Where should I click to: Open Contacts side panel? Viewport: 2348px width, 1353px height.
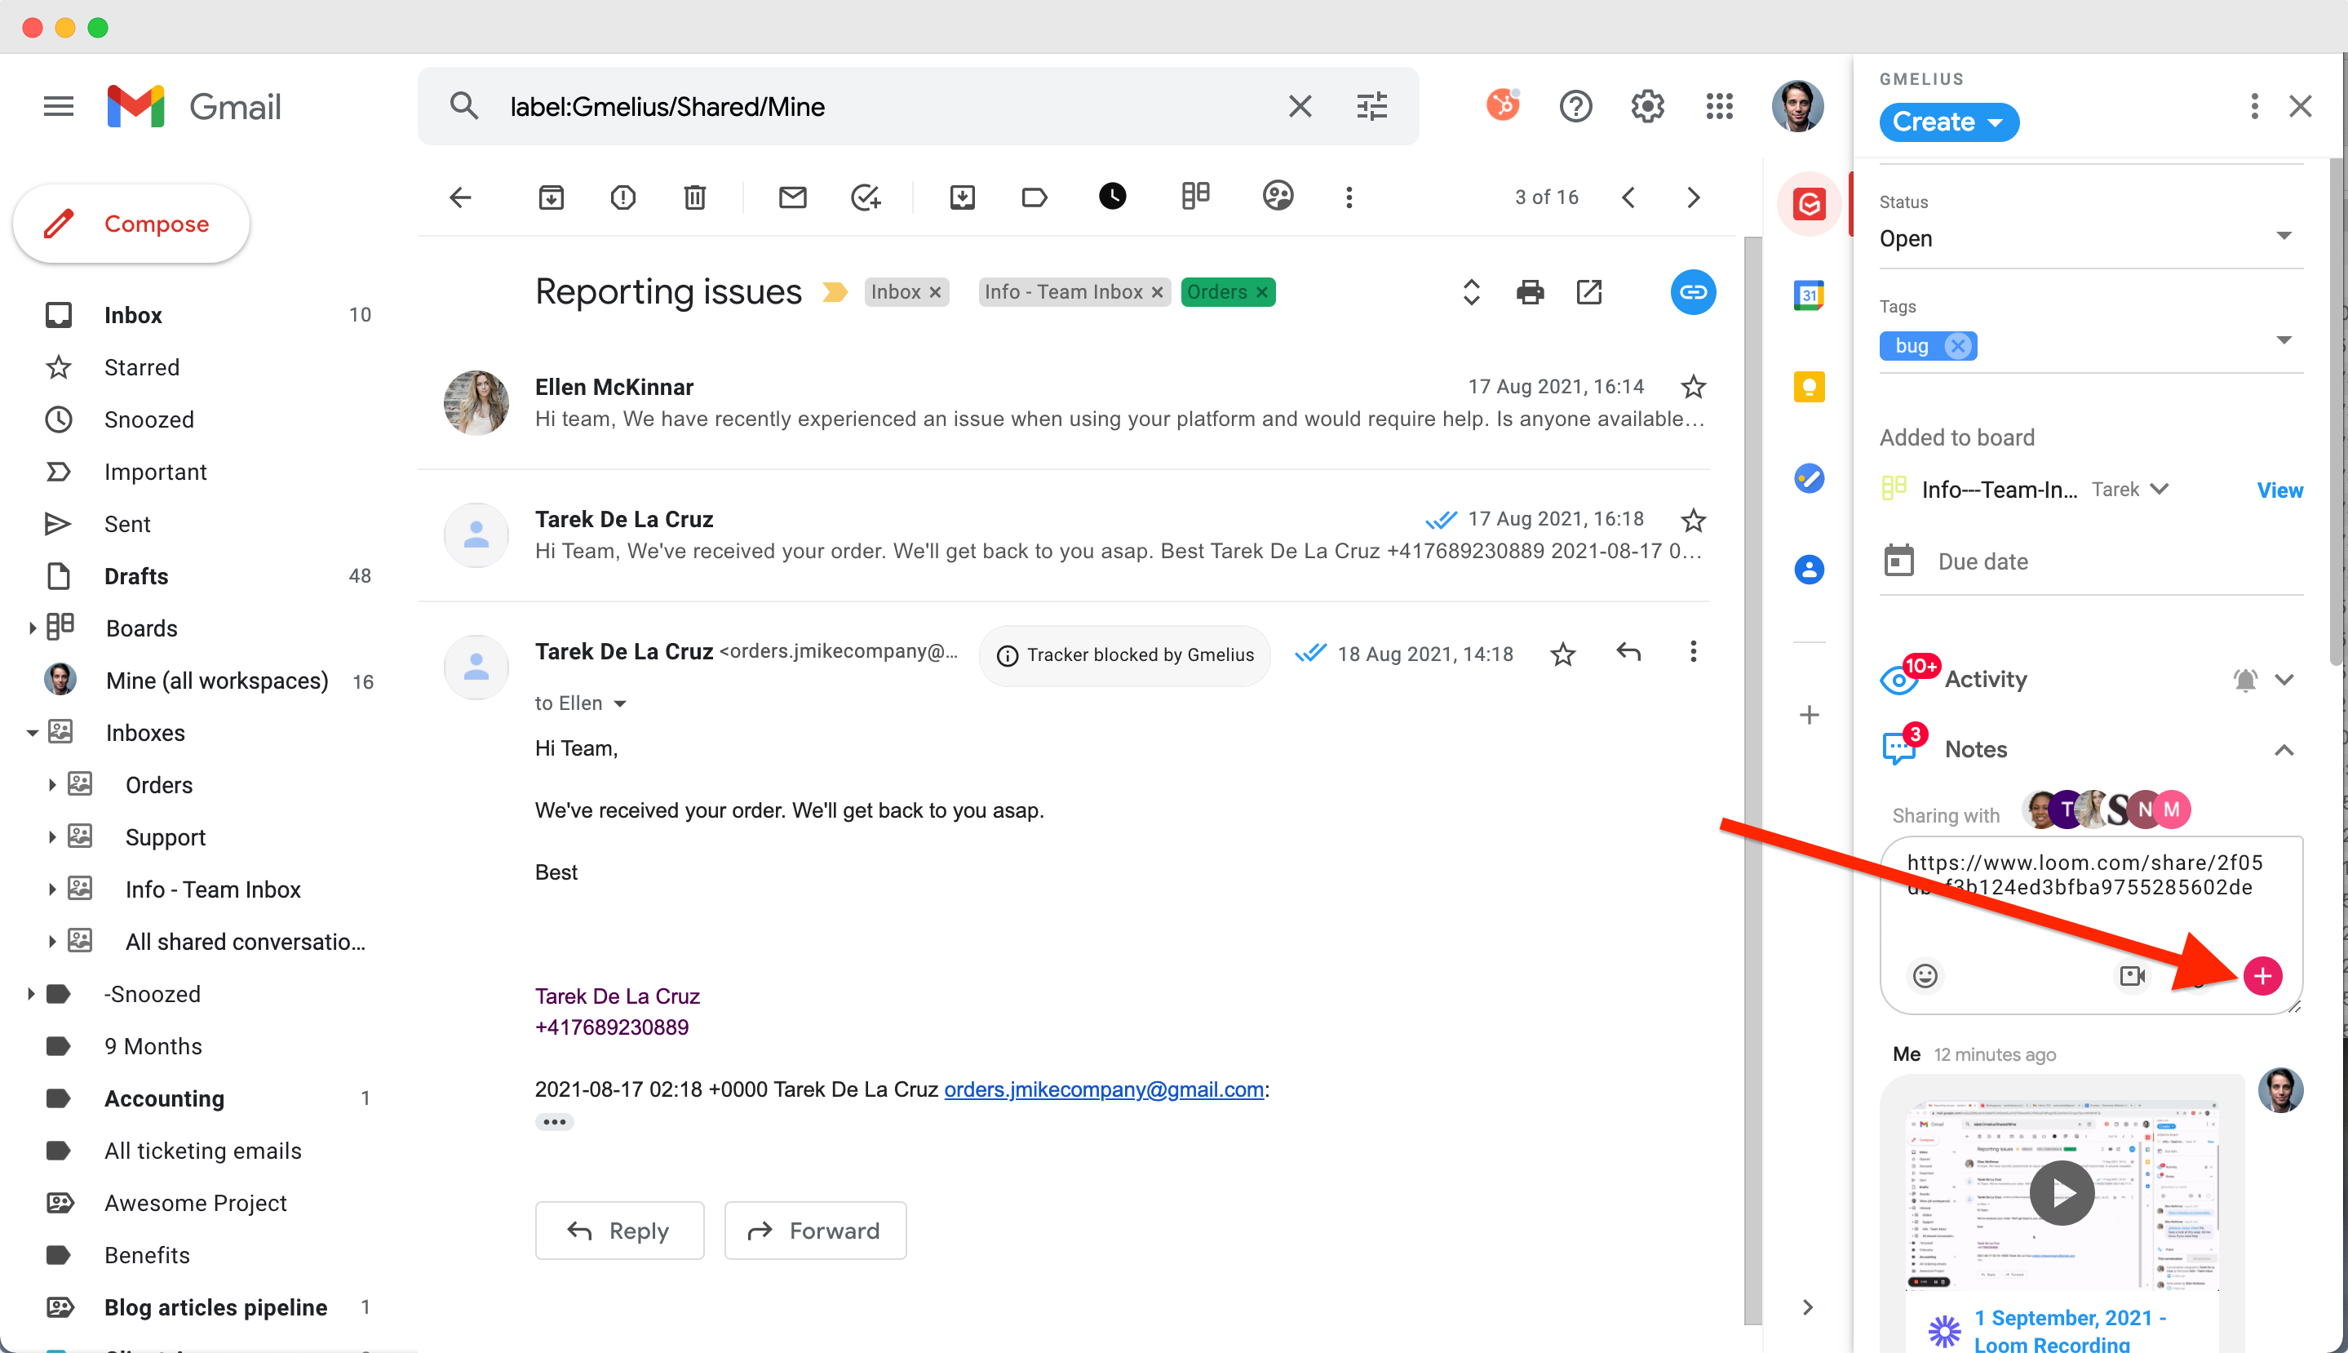[1809, 570]
